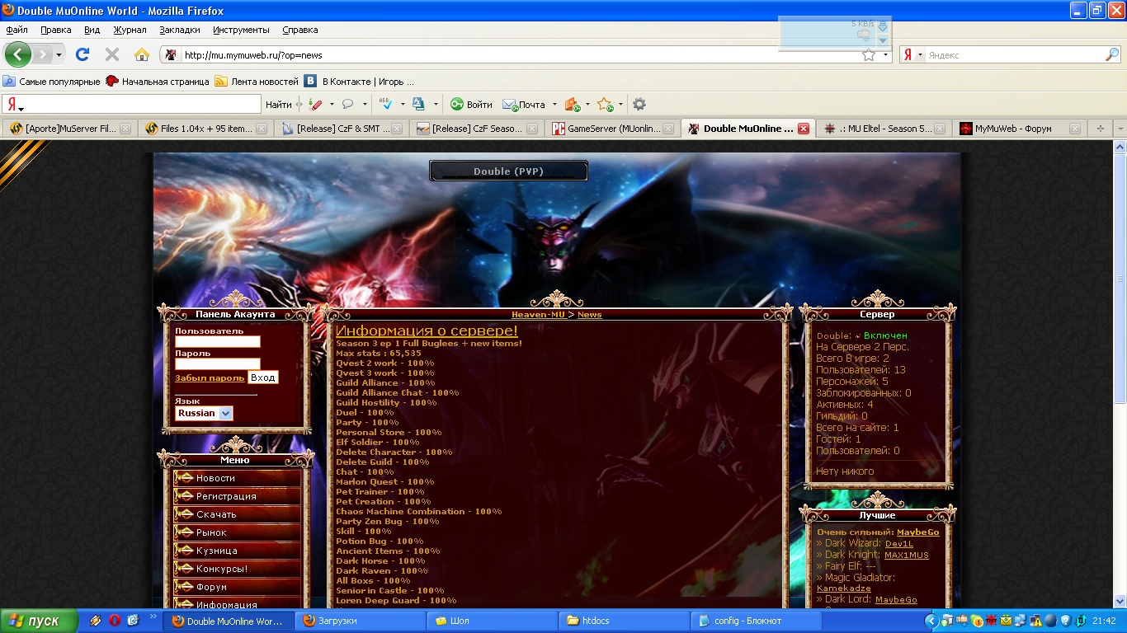The width and height of the screenshot is (1127, 633).
Task: Open the Dev1L Dark Wizard link
Action: click(899, 544)
